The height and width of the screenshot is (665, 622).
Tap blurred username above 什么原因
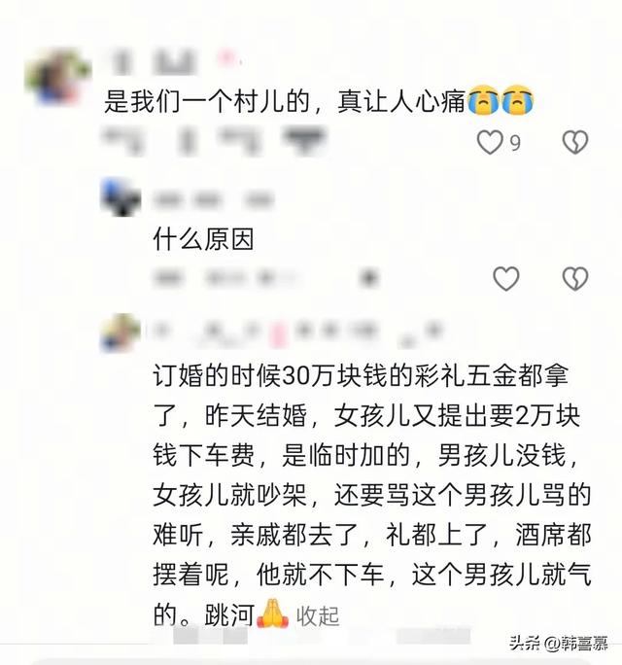213,199
